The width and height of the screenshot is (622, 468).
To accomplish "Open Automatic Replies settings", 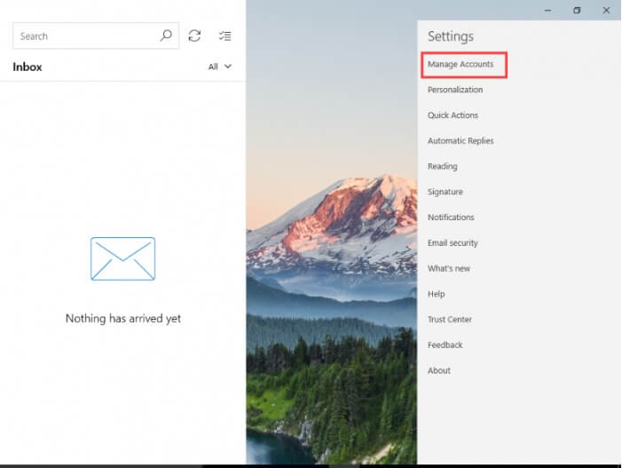I will tap(461, 140).
